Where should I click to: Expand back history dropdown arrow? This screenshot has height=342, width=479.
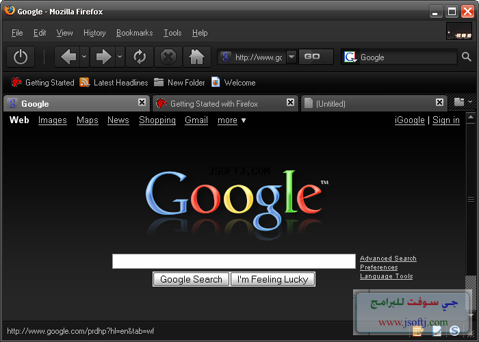point(84,57)
